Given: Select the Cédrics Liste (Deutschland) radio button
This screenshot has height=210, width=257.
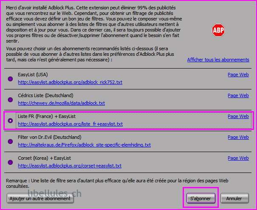Looking at the screenshot, I should 10,100.
